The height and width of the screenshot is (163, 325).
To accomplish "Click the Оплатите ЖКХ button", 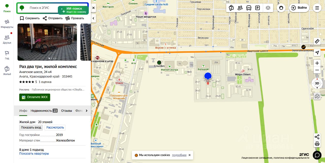I will [x=35, y=97].
